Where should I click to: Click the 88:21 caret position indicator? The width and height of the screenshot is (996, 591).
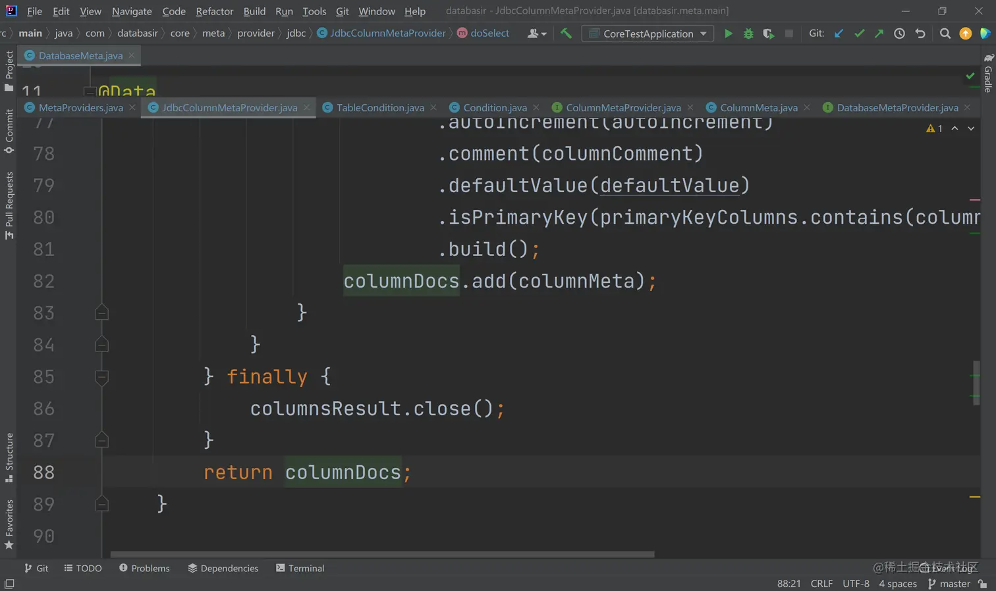coord(788,584)
